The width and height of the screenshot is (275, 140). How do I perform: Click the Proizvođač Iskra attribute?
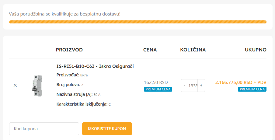tap(72, 75)
